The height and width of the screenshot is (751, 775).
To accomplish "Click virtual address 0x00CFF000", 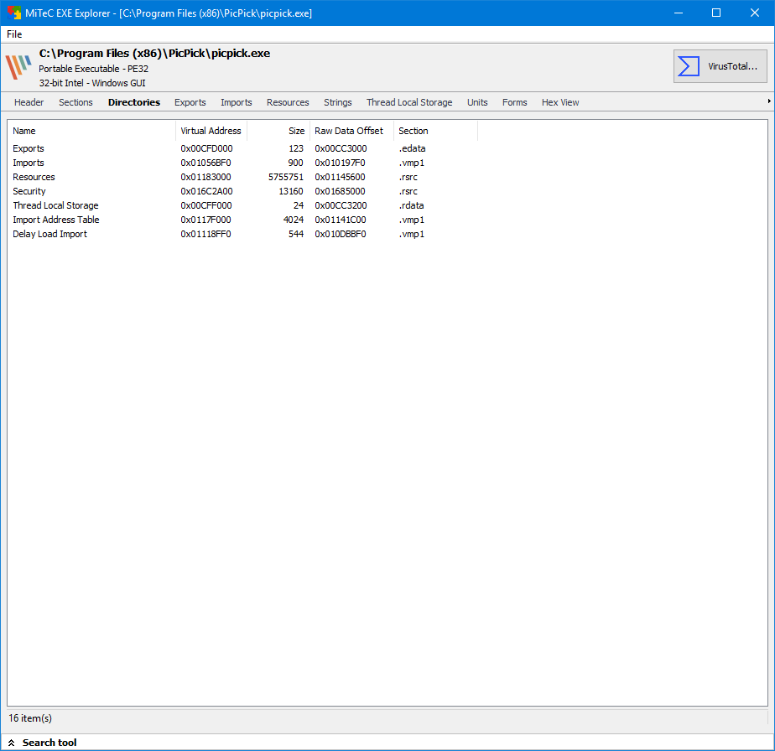I will point(206,205).
